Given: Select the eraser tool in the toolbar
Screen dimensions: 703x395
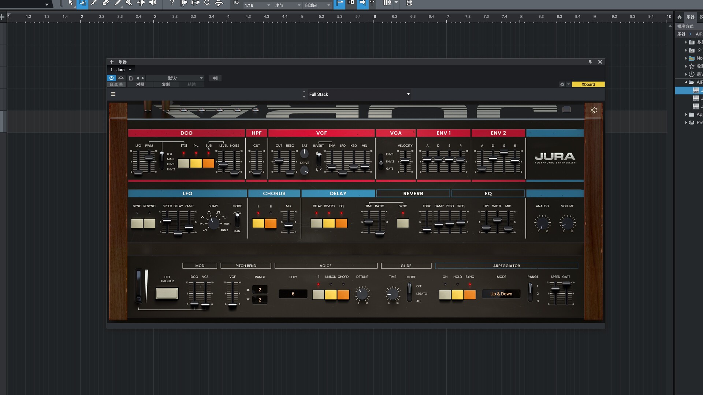Looking at the screenshot, I should [x=106, y=3].
